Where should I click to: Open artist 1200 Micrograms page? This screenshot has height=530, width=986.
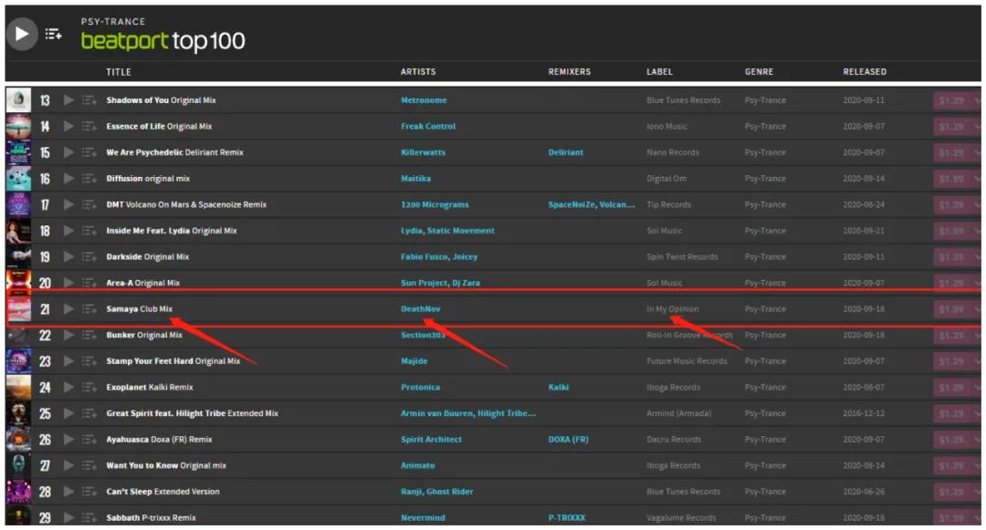435,204
